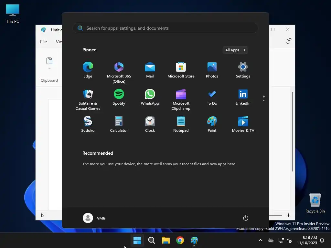Launch Notepad
The width and height of the screenshot is (331, 248).
coord(181,124)
